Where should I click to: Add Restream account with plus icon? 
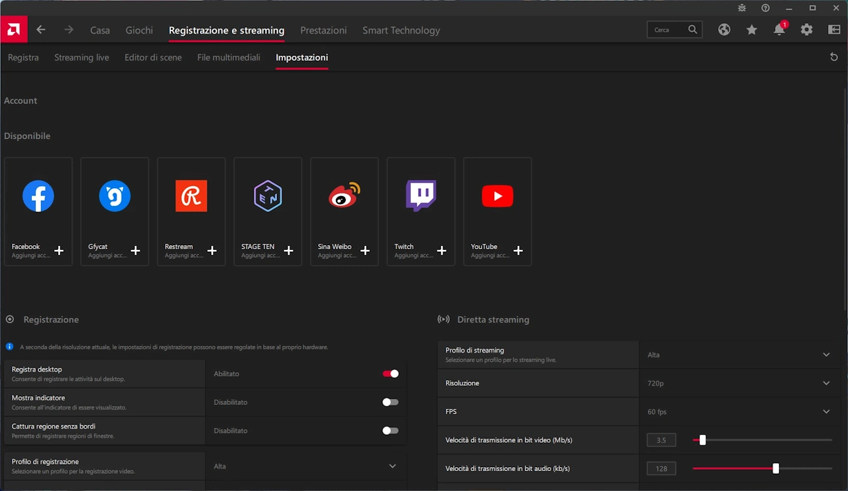212,250
